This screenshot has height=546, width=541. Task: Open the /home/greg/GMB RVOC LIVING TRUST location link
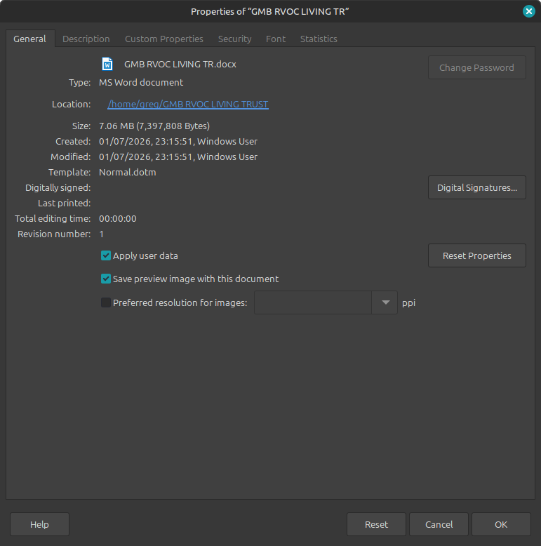pyautogui.click(x=187, y=105)
